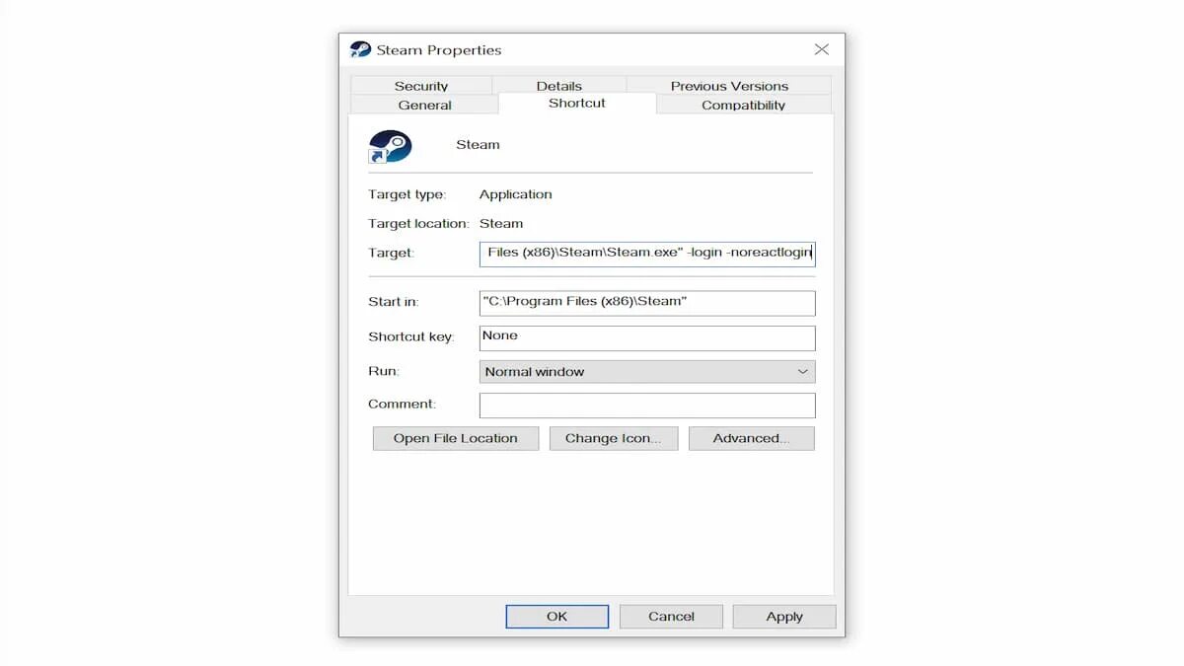Screen dimensions: 1184x666
Task: Switch to the General tab
Action: pyautogui.click(x=424, y=105)
